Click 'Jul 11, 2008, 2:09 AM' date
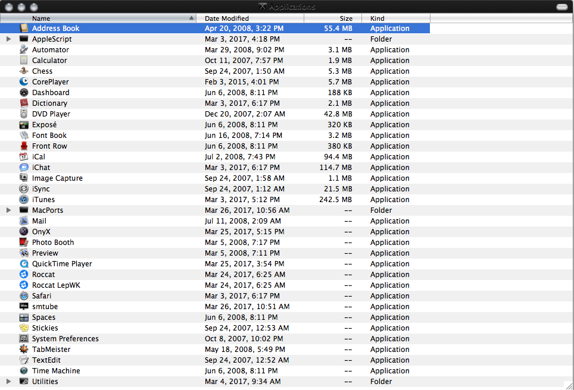This screenshot has width=574, height=390. coord(243,221)
